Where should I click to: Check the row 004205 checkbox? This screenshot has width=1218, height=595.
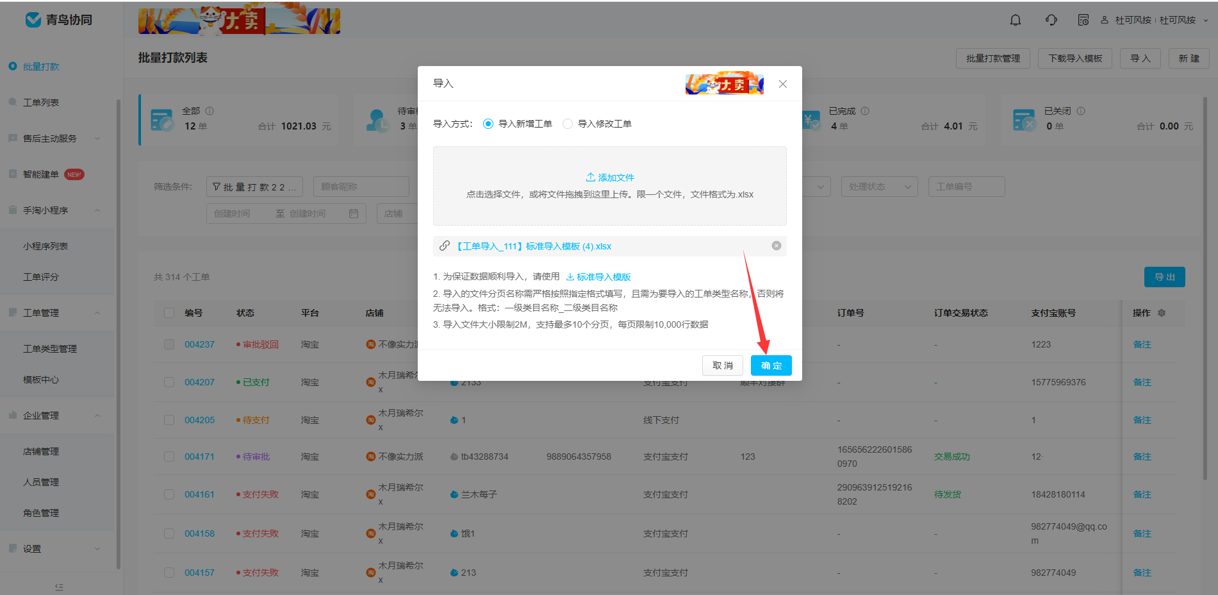point(169,420)
